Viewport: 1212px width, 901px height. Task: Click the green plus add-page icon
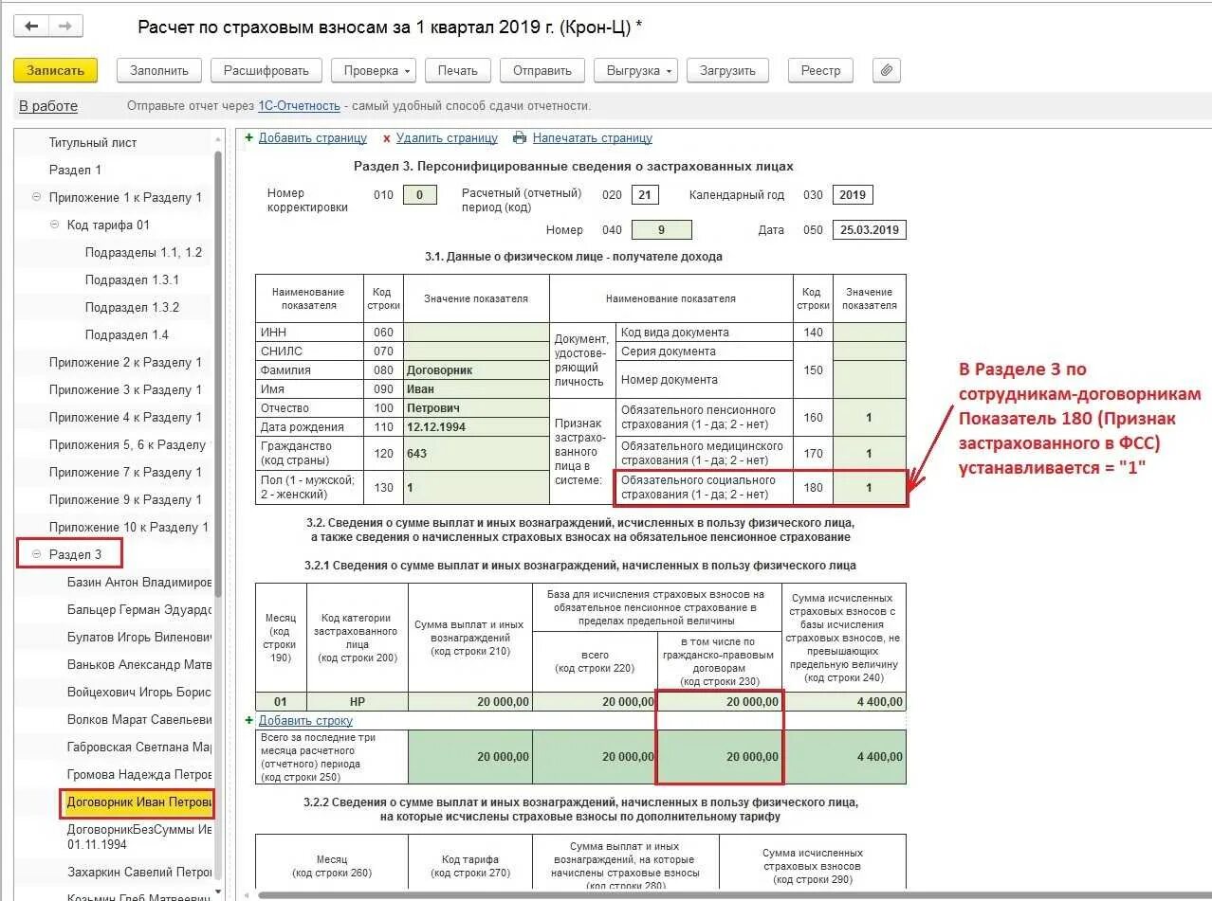249,137
